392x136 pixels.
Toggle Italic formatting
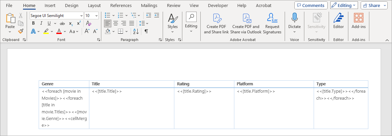(41, 23)
